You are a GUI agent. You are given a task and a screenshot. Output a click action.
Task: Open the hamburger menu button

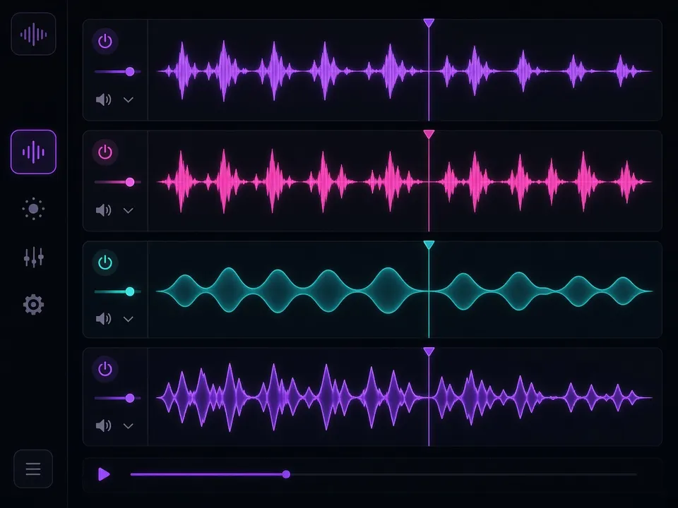(33, 468)
